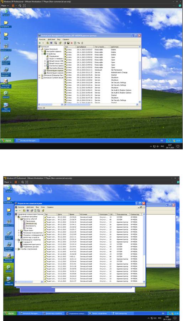This screenshot has height=321, width=183.
Task: Open the Действие menu in DeviceLock Management Console
Action: [x=51, y=39]
